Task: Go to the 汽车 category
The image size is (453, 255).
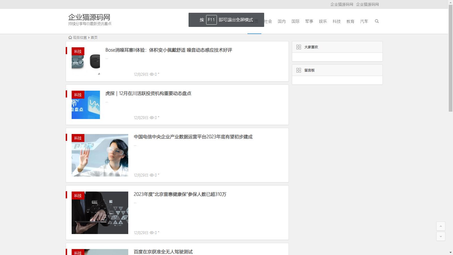Action: tap(364, 21)
